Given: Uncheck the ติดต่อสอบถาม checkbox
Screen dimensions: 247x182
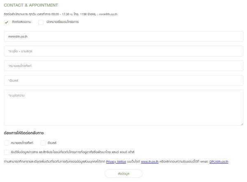Looking at the screenshot, I should pos(7,23).
